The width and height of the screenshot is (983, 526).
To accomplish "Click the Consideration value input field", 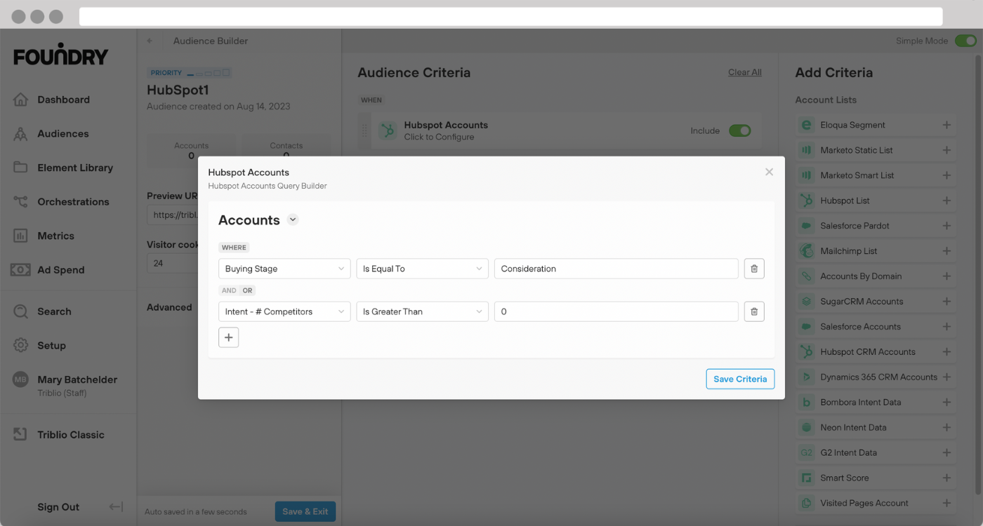I will (x=616, y=269).
